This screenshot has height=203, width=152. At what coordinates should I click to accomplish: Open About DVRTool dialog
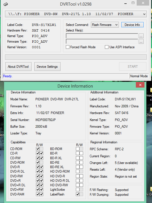pos(18,67)
